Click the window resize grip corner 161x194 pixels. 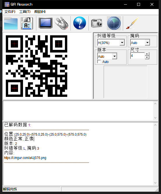point(157,190)
